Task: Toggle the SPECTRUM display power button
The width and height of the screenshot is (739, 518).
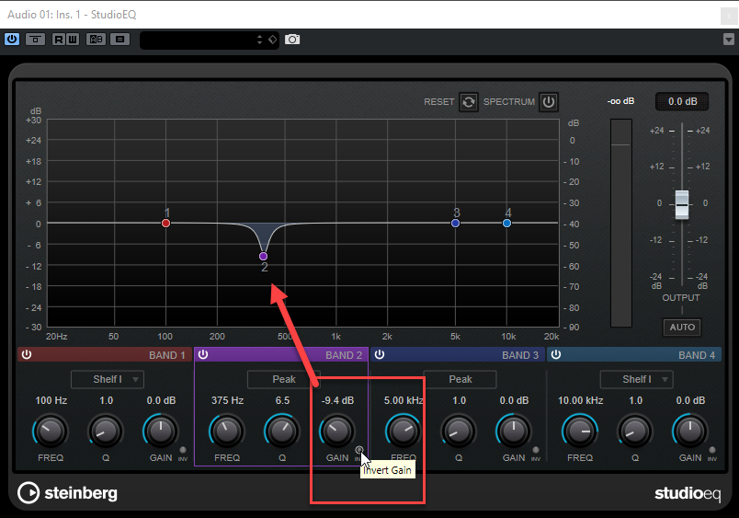Action: 549,101
